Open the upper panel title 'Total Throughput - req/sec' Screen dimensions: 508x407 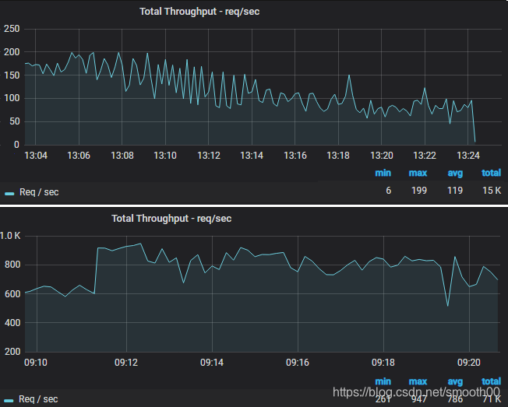[x=199, y=12]
